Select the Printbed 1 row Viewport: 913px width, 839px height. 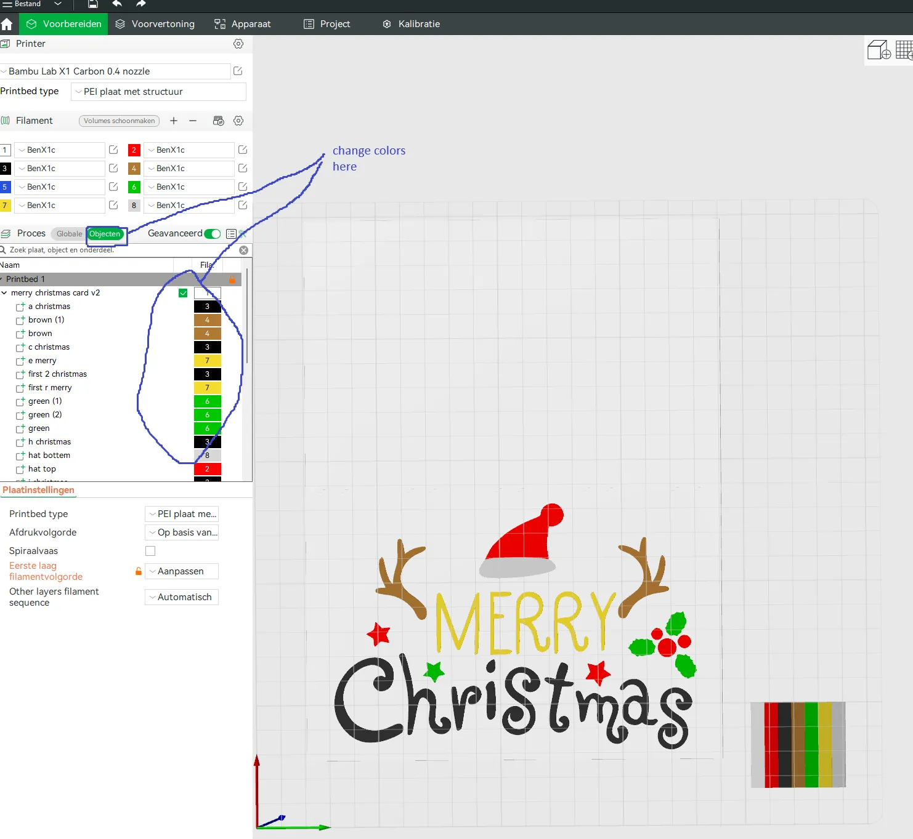point(121,279)
